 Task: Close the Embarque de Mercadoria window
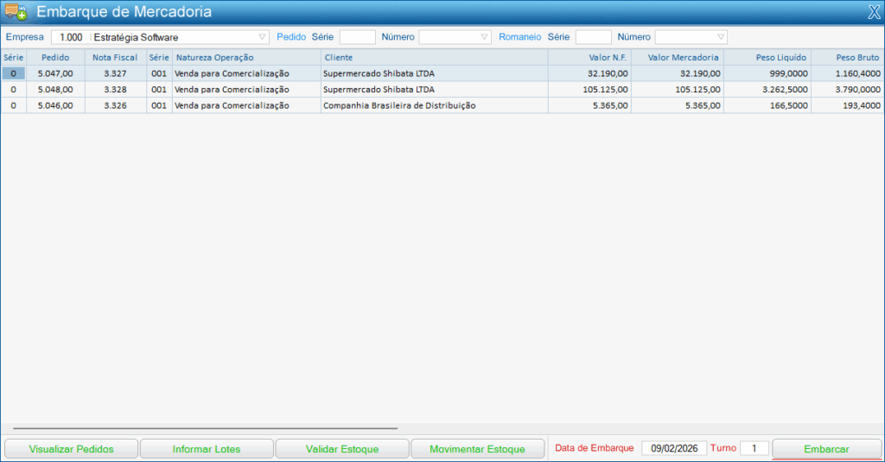pyautogui.click(x=873, y=12)
